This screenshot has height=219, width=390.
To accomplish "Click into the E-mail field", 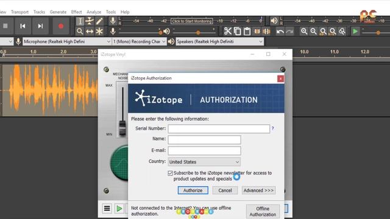I will 204,151.
